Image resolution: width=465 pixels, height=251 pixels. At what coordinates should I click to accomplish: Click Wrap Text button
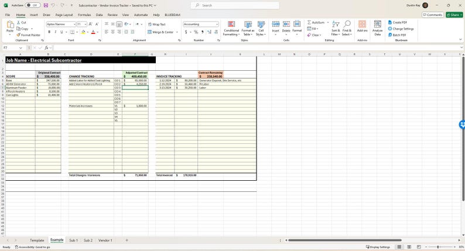(x=157, y=25)
